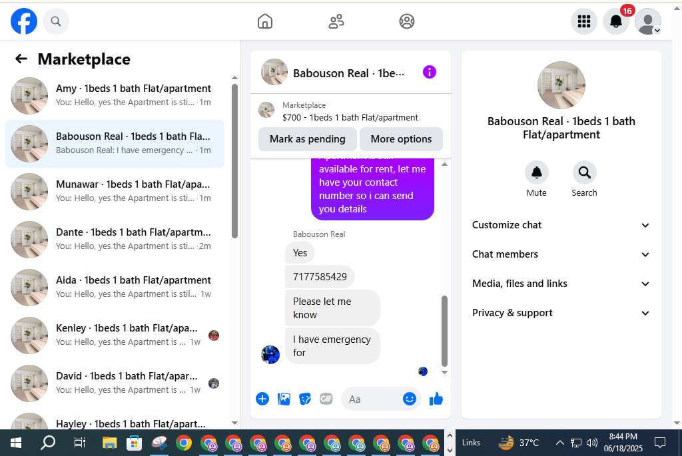Click the 37°C weather widget

coord(518,443)
